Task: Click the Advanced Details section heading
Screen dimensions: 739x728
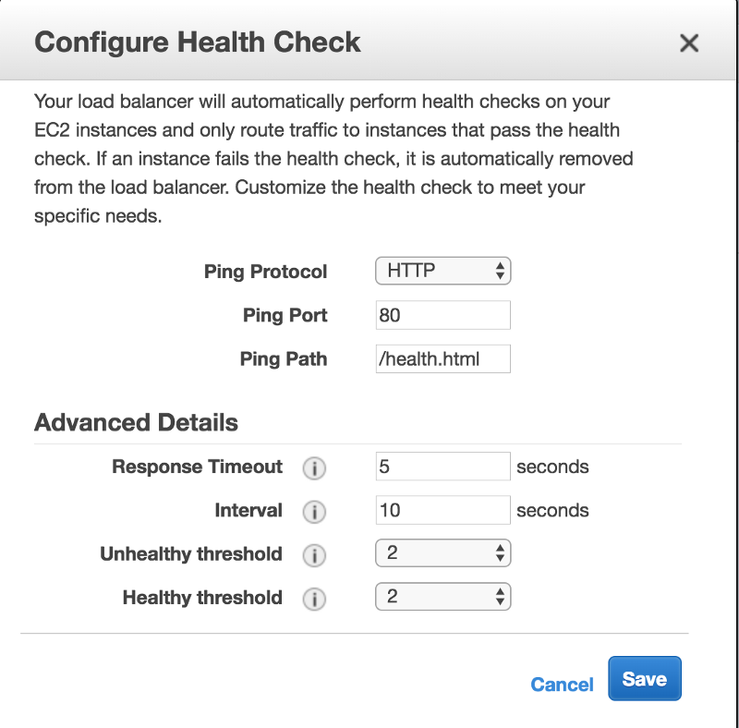Action: point(136,422)
